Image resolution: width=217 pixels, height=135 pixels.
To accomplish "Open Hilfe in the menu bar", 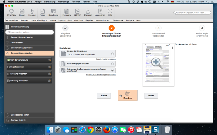I will (x=95, y=2).
